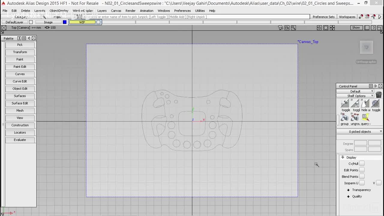Click the right arrow at far end of prompt line

tap(380, 17)
